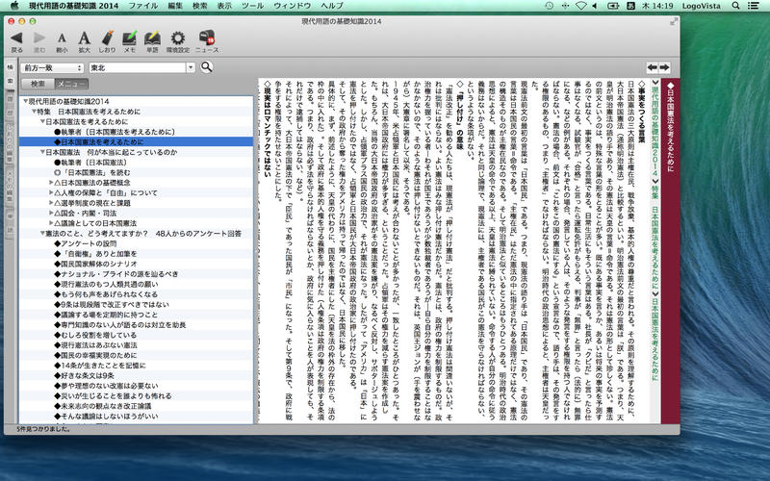Open the ツール menu

252,6
